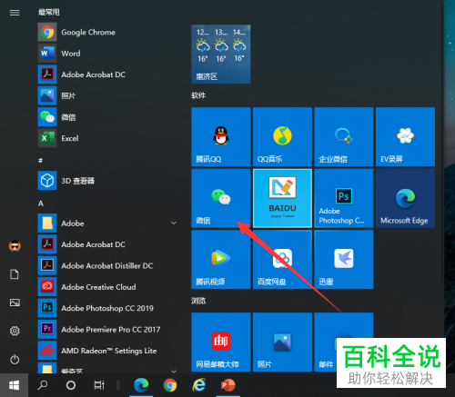Open the Microsoft Edge tile
The image size is (455, 397).
pyautogui.click(x=405, y=198)
